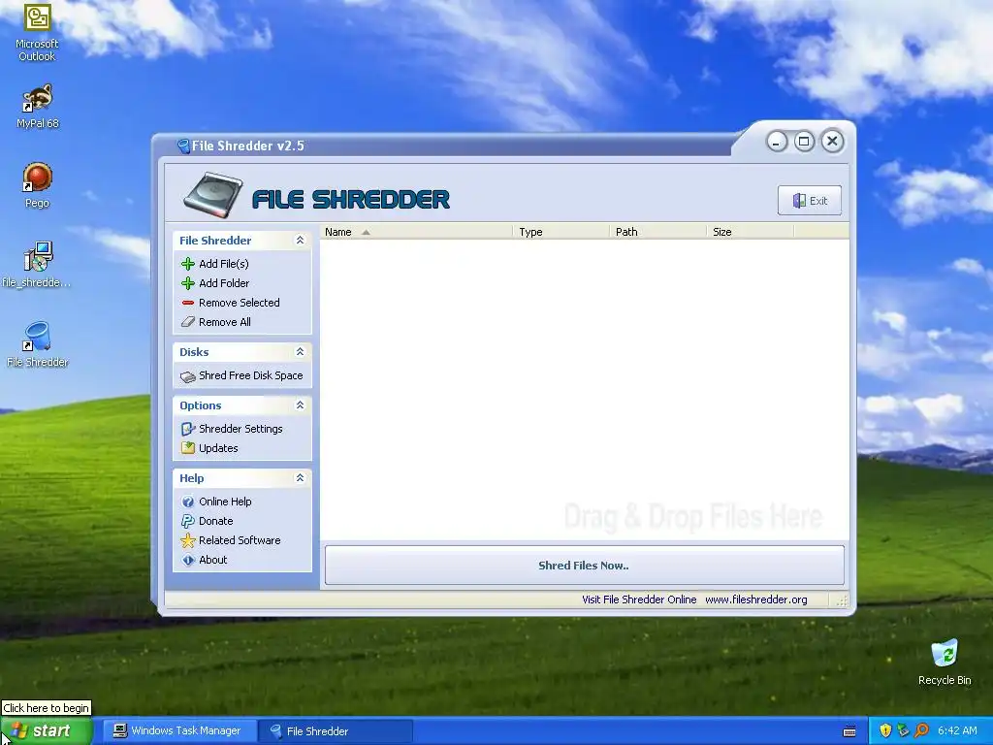Sort list by Size column header
The width and height of the screenshot is (993, 745).
[x=750, y=232]
